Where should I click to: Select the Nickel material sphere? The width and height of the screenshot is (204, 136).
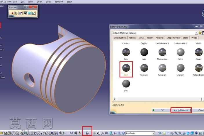pos(181,52)
